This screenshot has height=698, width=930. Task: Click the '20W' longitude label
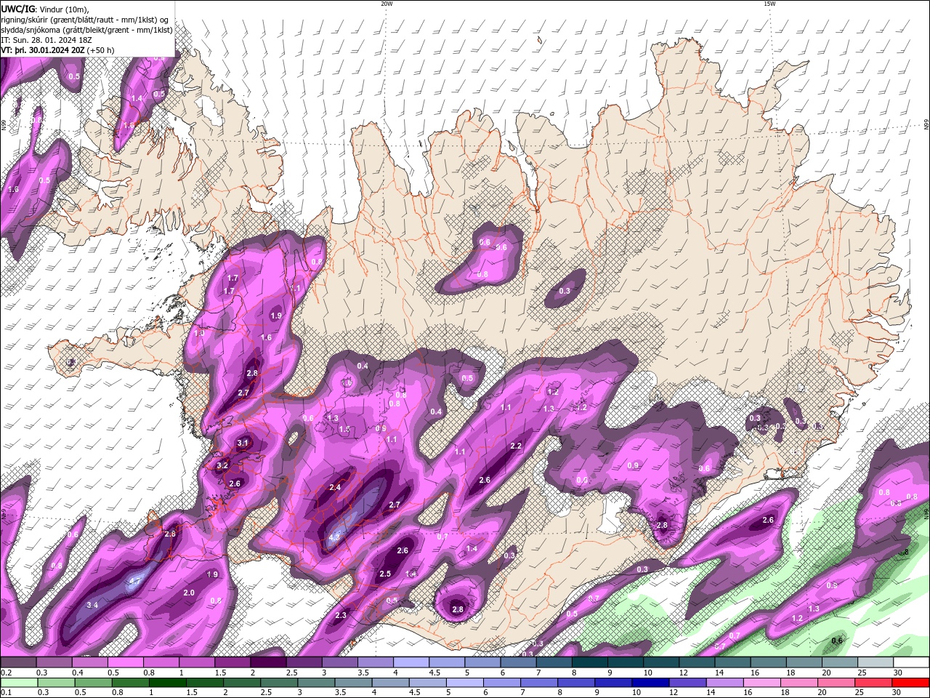tap(386, 4)
